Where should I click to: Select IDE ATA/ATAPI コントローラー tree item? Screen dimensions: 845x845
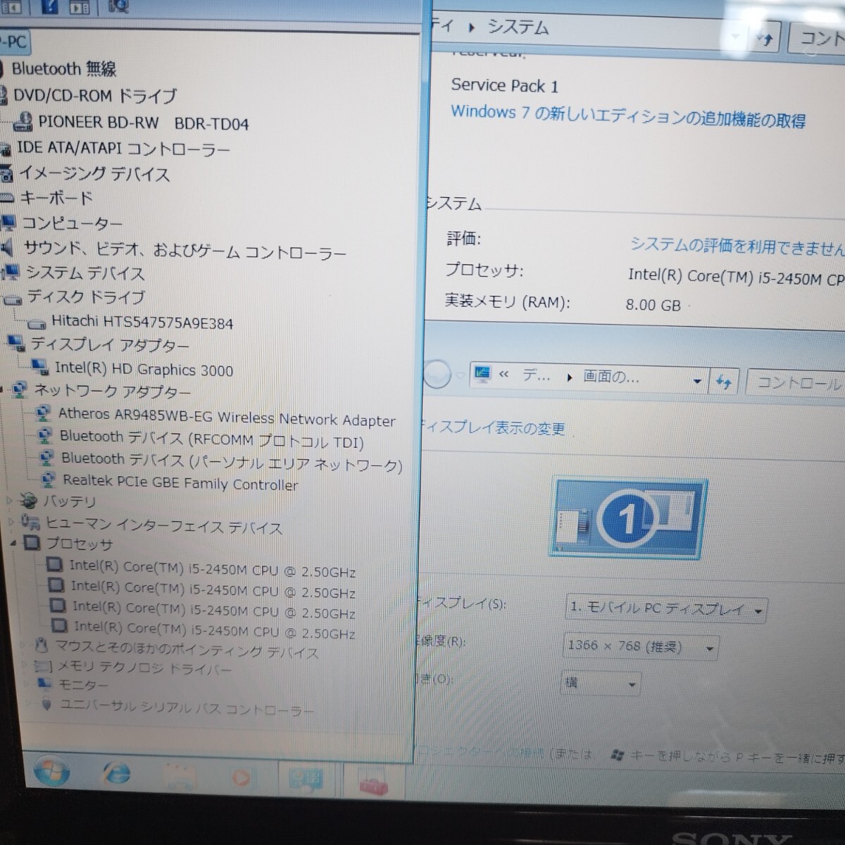[123, 149]
